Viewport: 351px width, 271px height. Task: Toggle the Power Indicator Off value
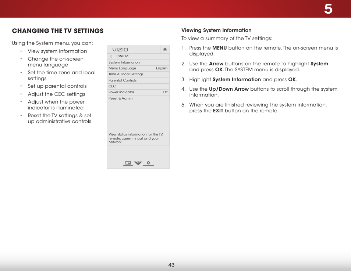coord(165,92)
